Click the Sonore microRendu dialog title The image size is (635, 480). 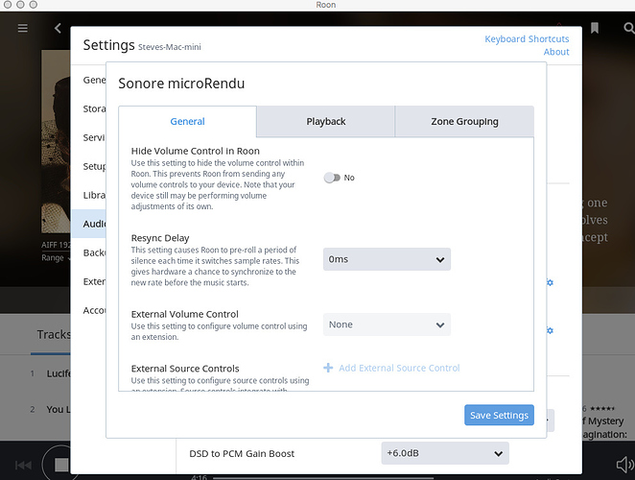click(181, 84)
